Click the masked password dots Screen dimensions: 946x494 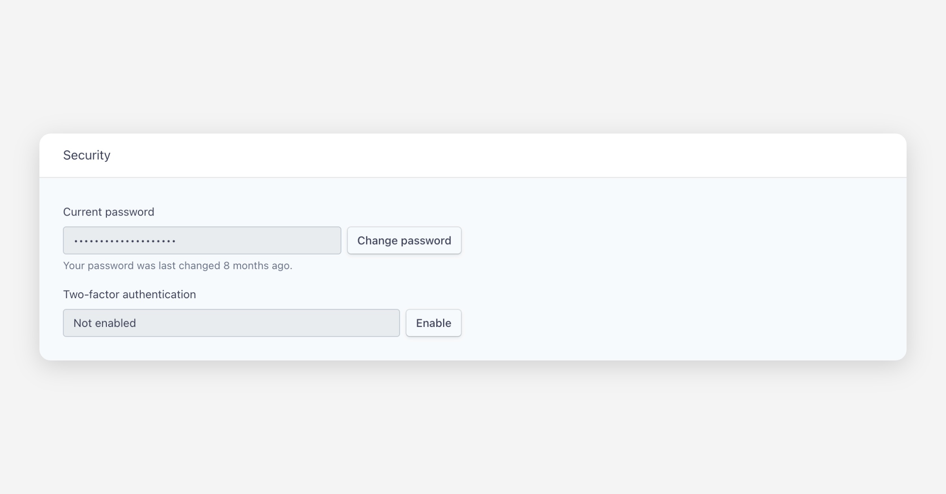point(125,241)
